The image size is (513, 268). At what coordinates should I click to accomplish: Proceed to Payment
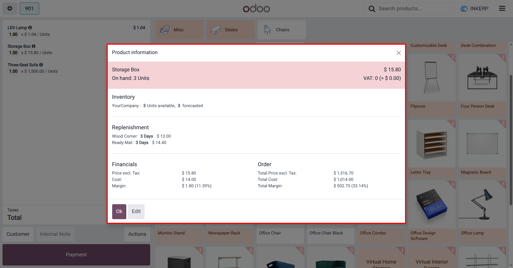pyautogui.click(x=76, y=255)
